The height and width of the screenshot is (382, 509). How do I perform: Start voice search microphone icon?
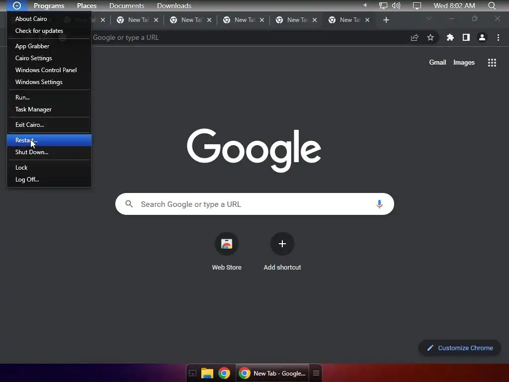click(x=379, y=204)
